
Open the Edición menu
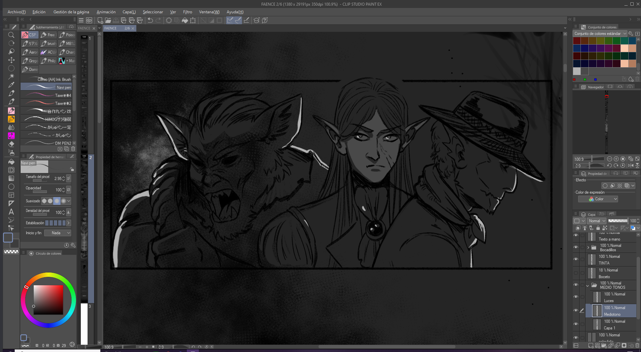39,12
